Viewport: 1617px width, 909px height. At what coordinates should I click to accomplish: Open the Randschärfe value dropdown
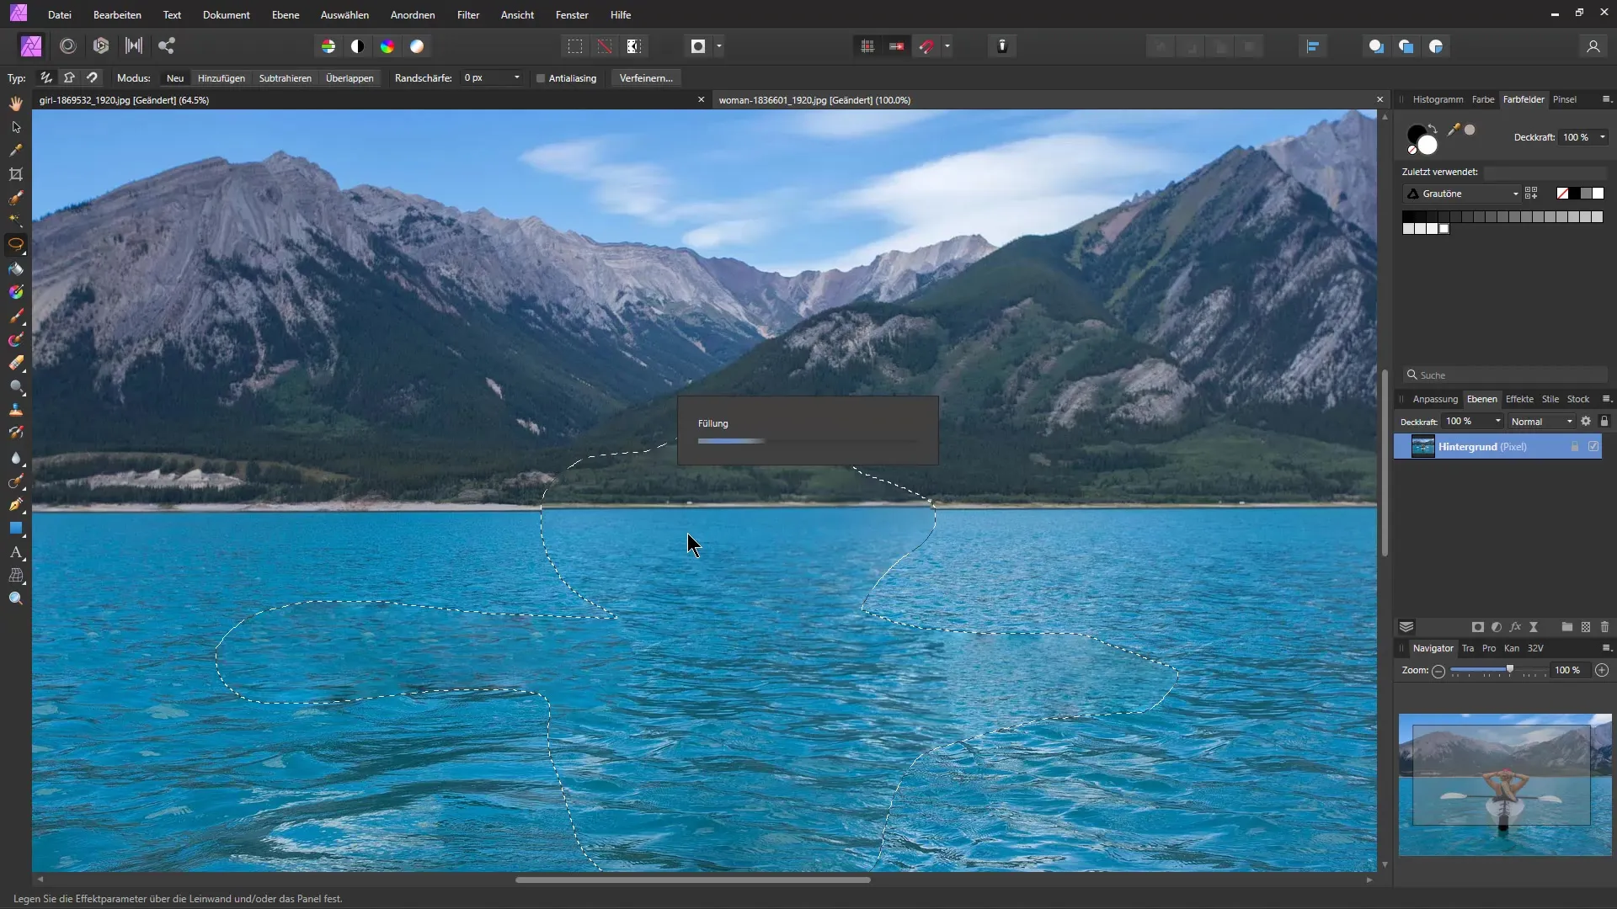(x=516, y=77)
